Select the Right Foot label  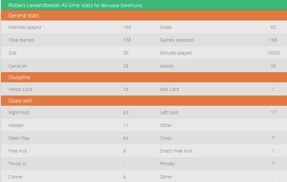[19, 112]
